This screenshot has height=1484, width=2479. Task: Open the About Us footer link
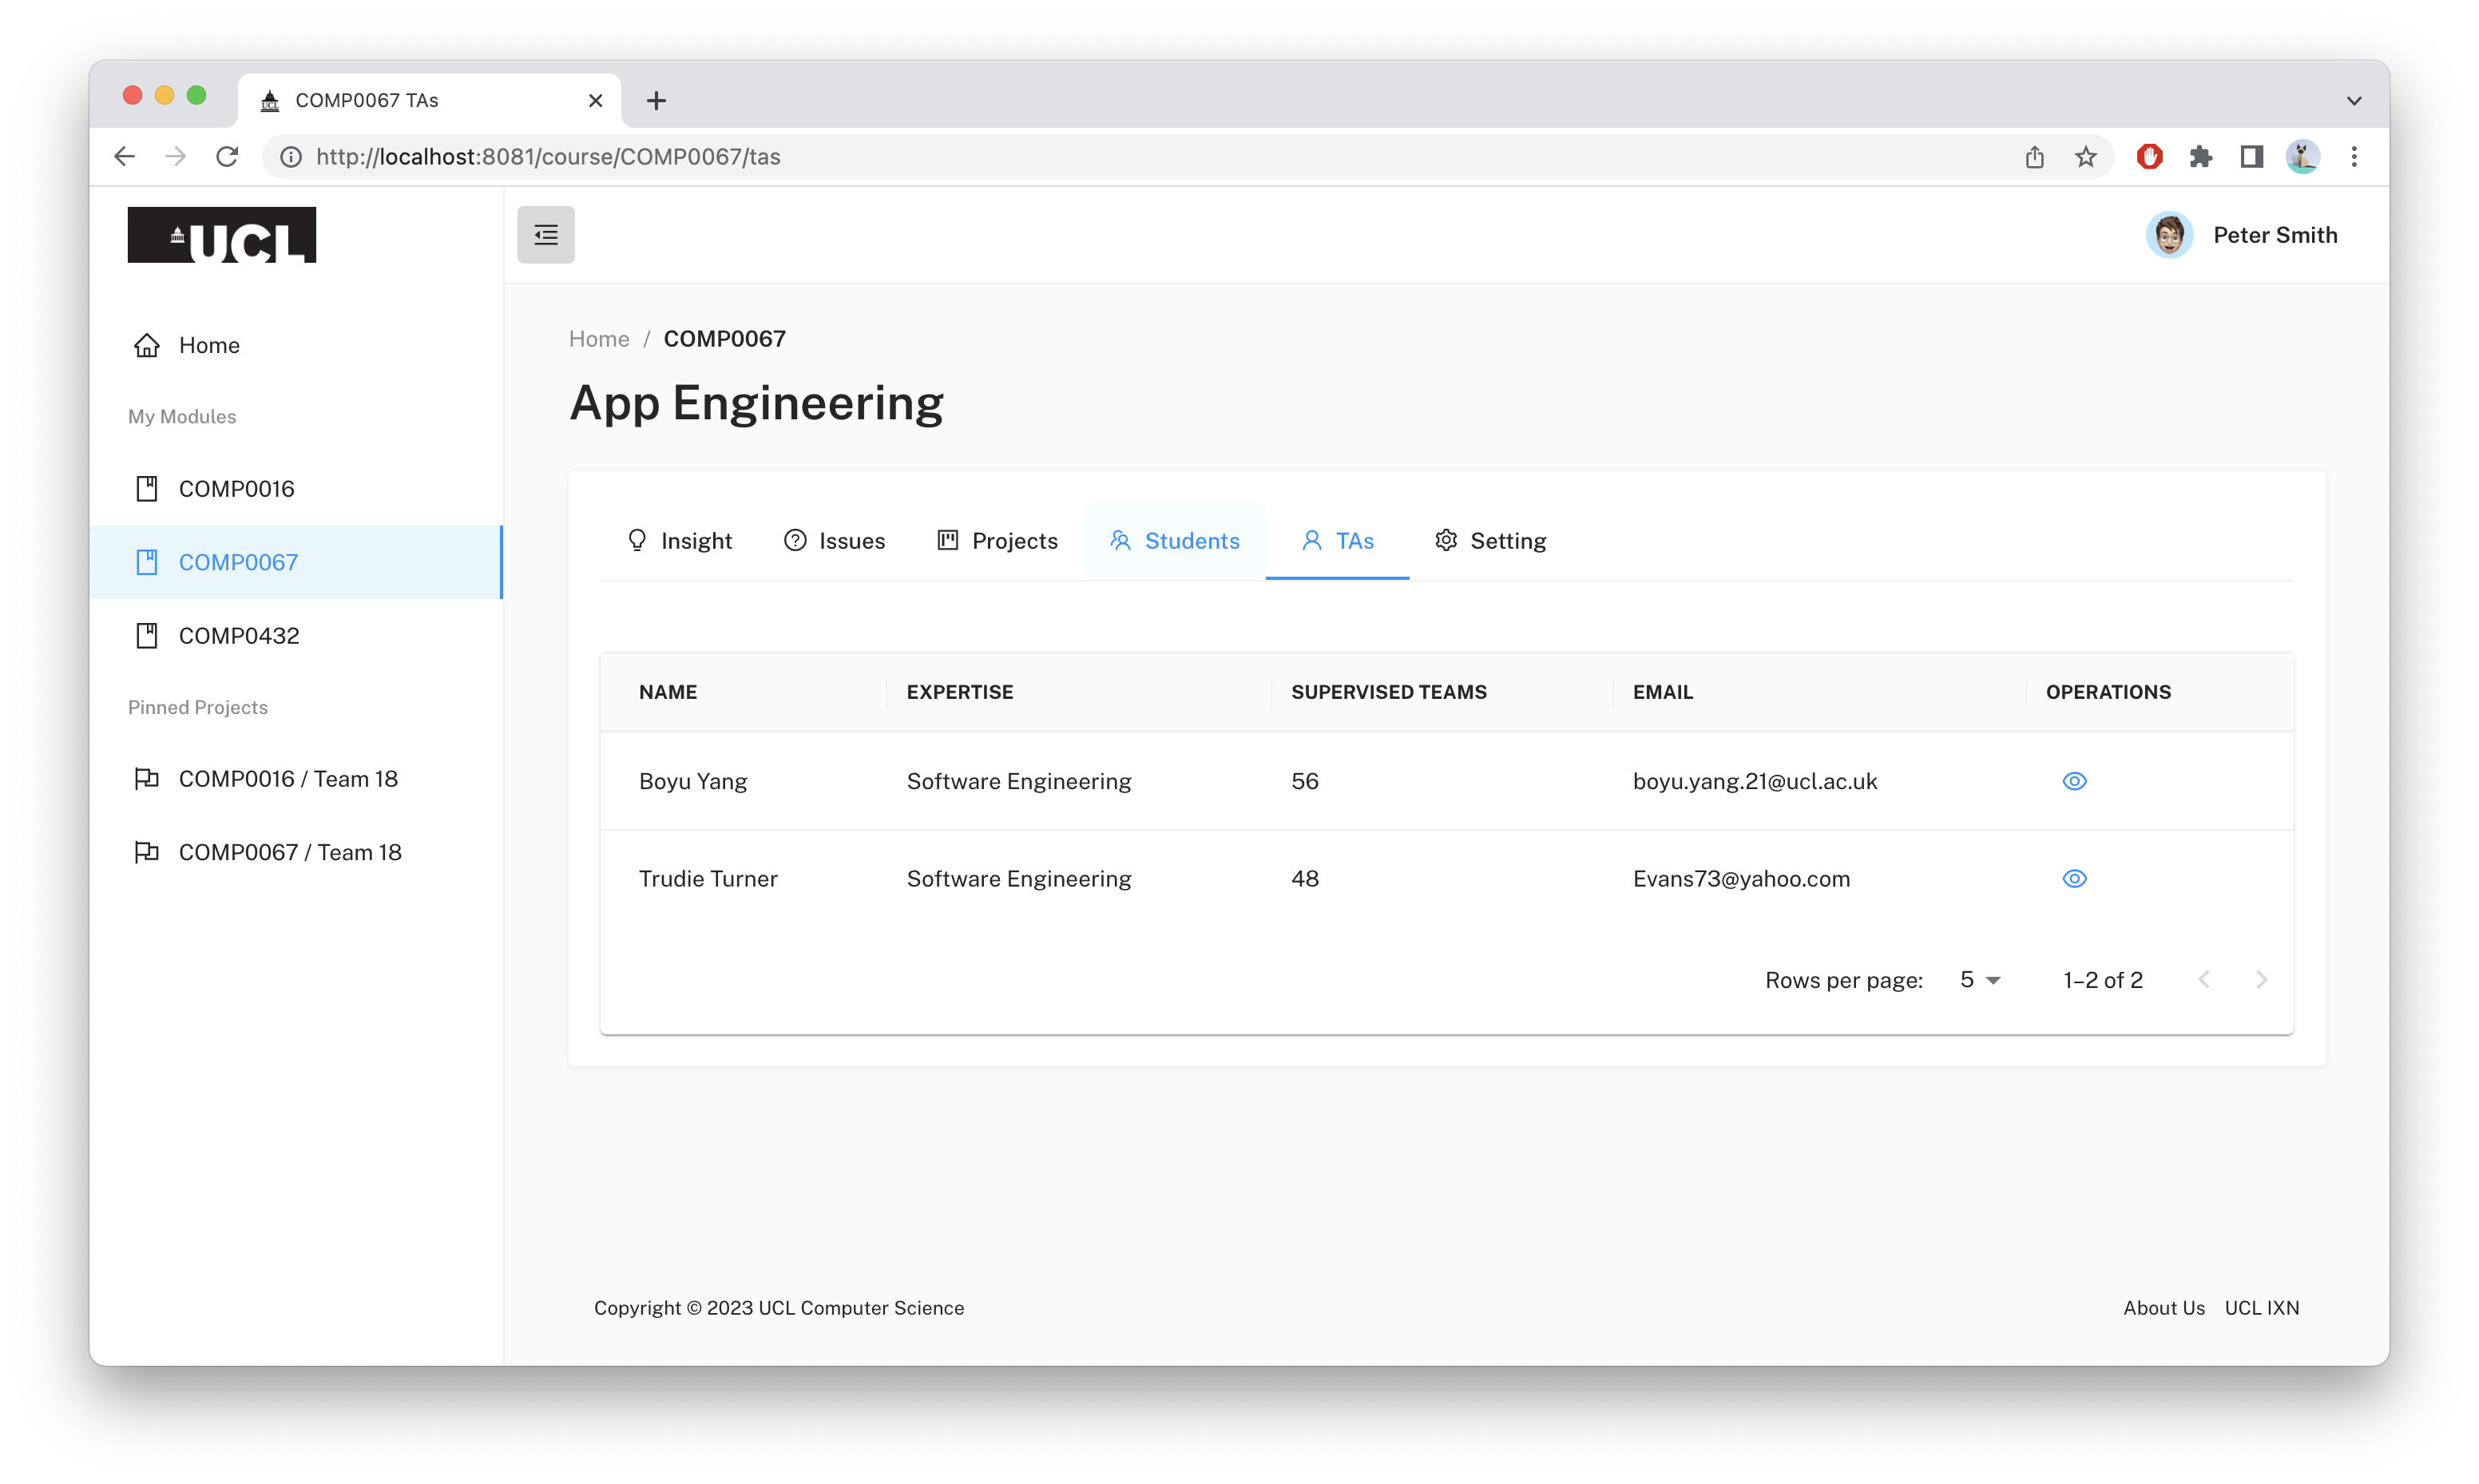[2164, 1308]
